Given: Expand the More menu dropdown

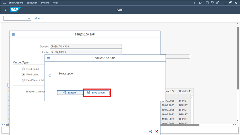Looking at the screenshot, I should pos(39,19).
